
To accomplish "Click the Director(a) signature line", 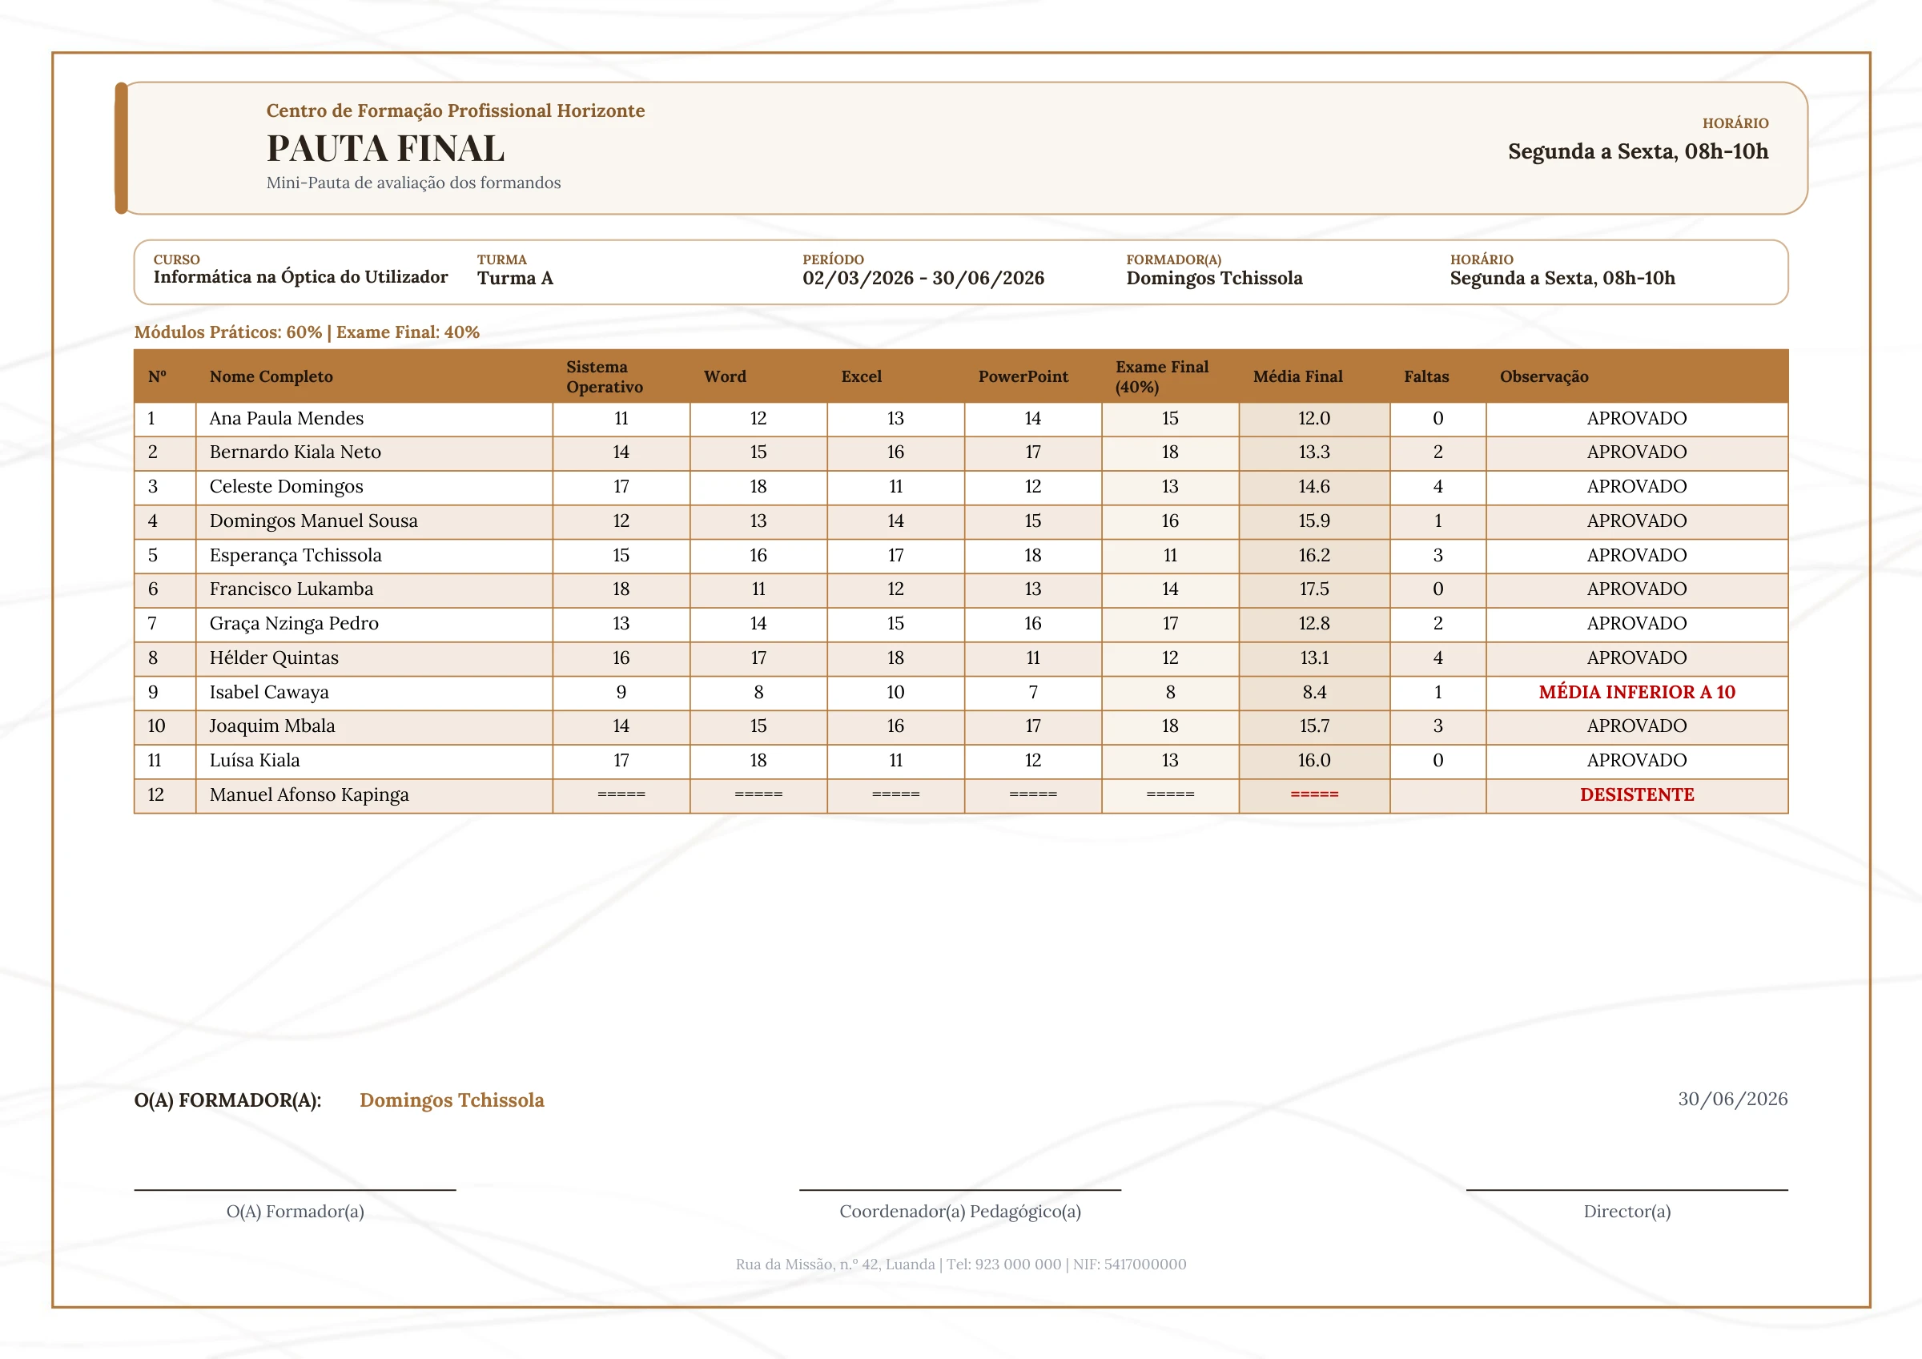I will (x=1626, y=1189).
